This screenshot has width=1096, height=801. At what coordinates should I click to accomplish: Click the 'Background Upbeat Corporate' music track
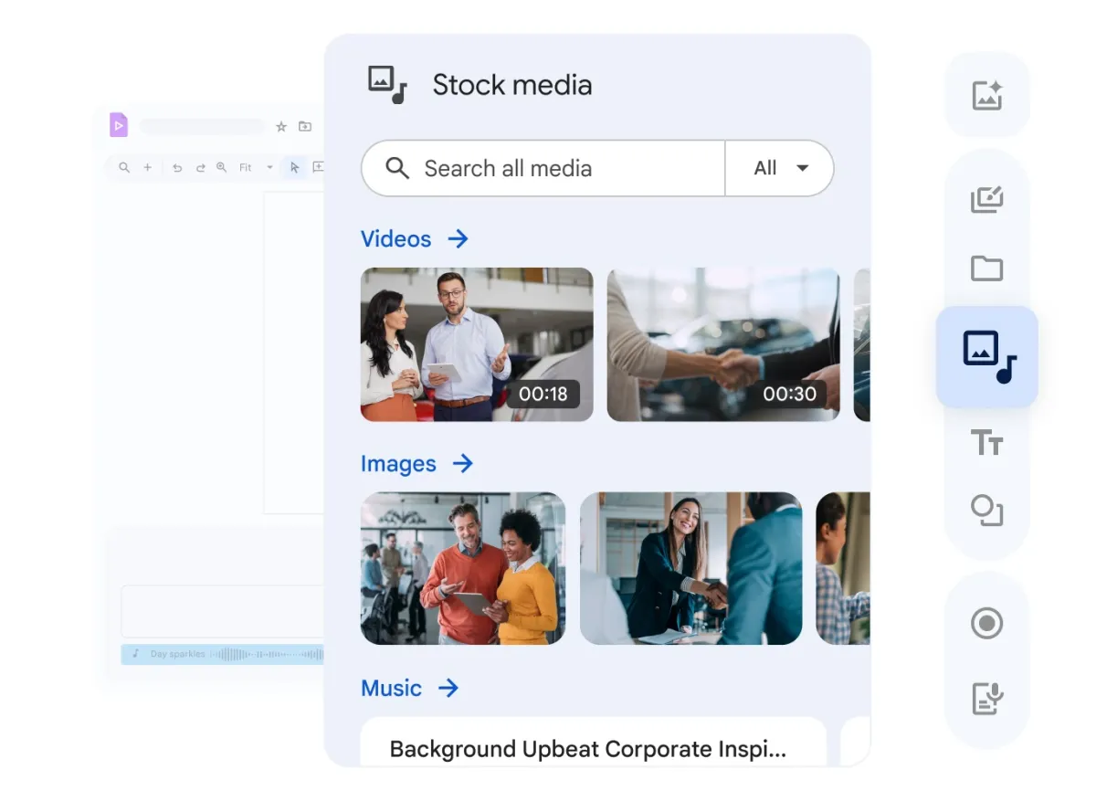pyautogui.click(x=593, y=747)
